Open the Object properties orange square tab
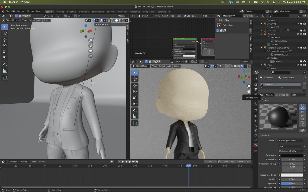 click(255, 116)
